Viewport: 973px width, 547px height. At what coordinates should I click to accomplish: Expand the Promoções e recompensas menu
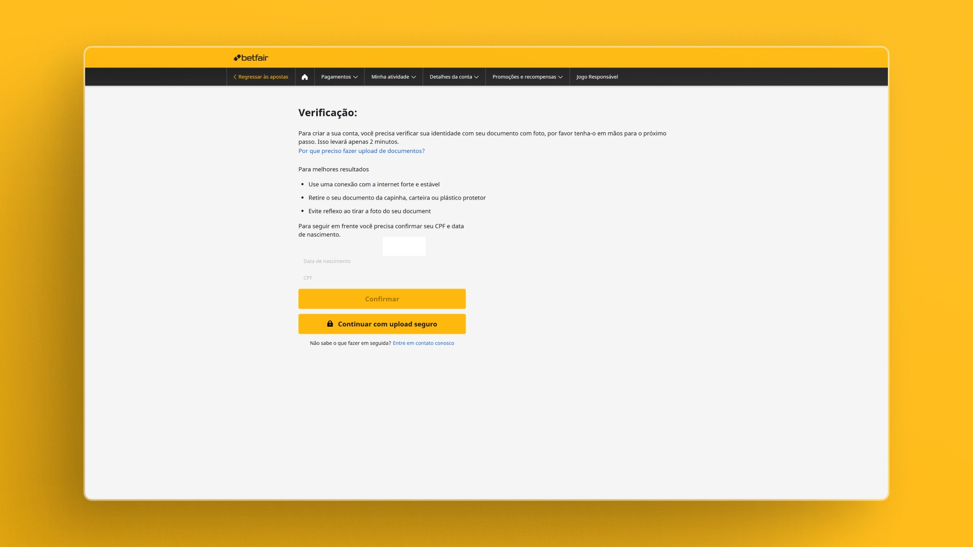(x=527, y=76)
